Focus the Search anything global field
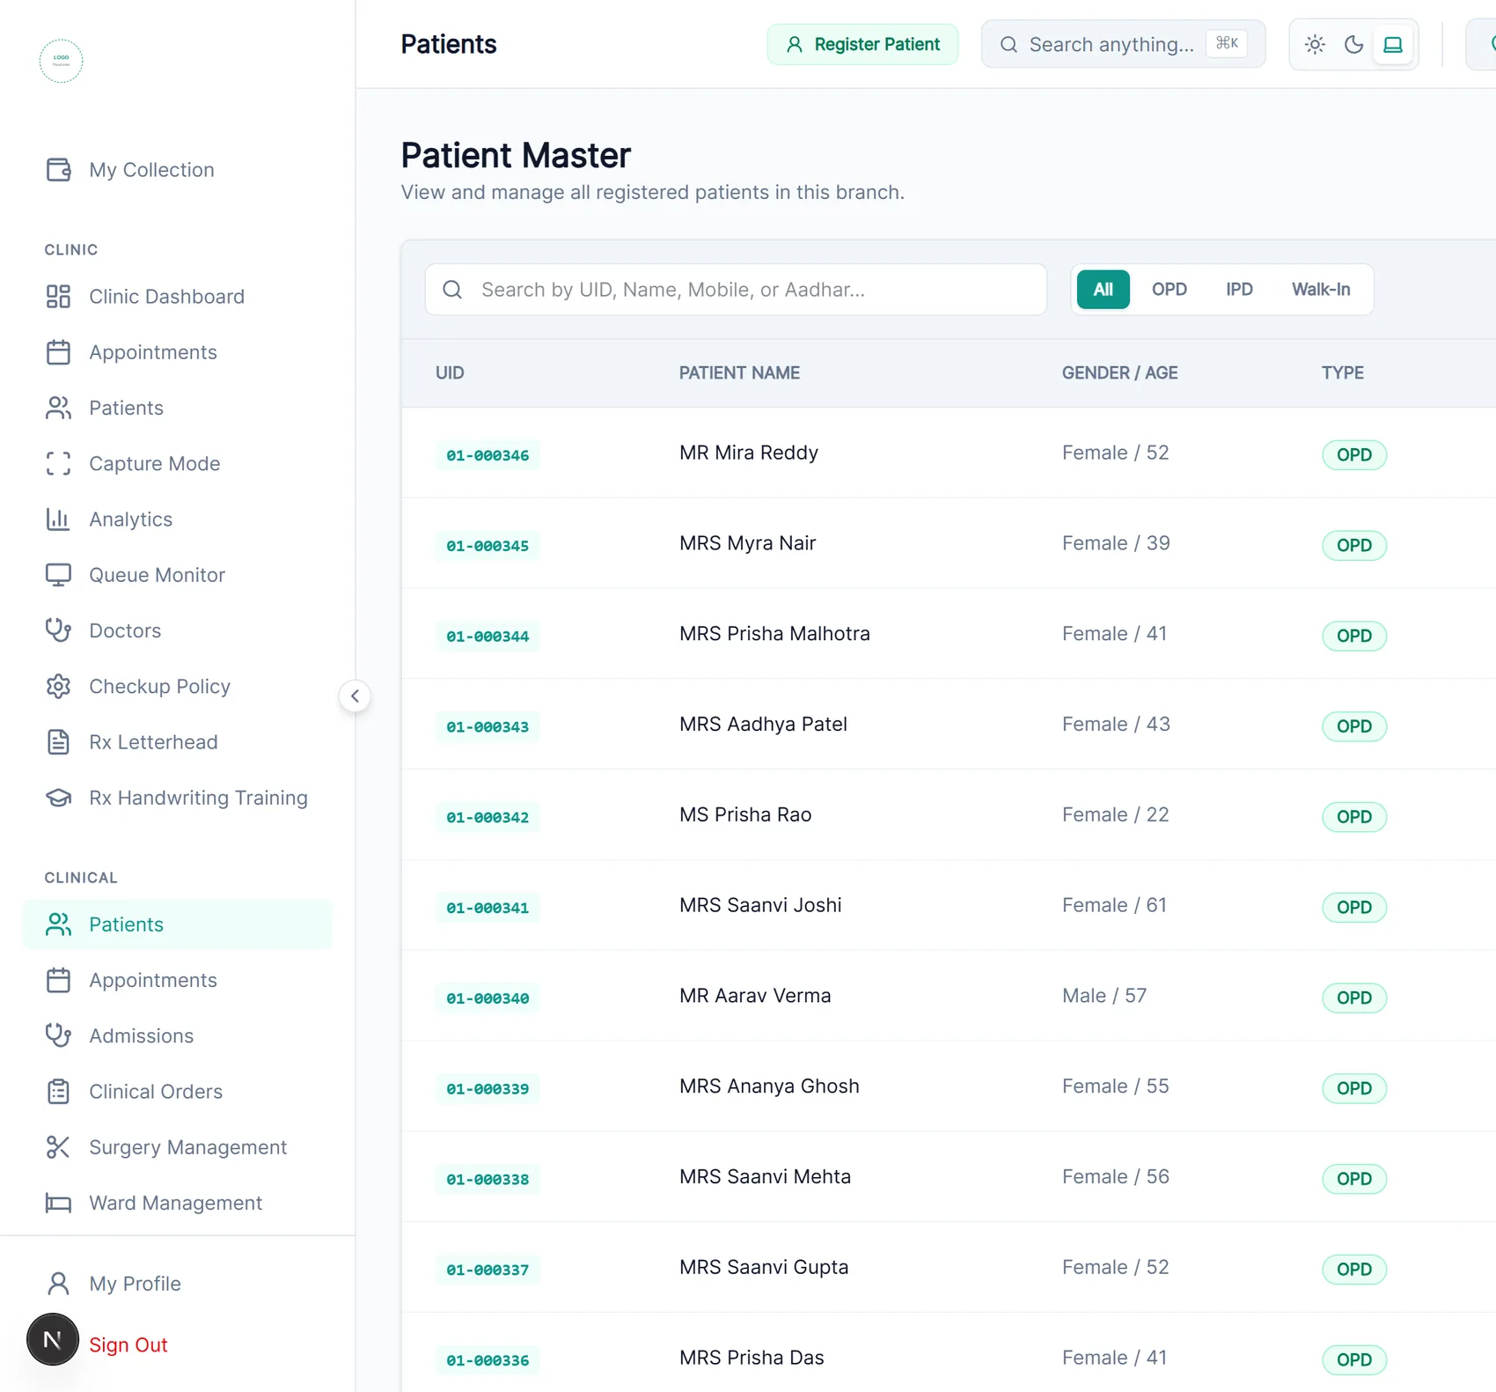The width and height of the screenshot is (1496, 1392). coord(1123,45)
